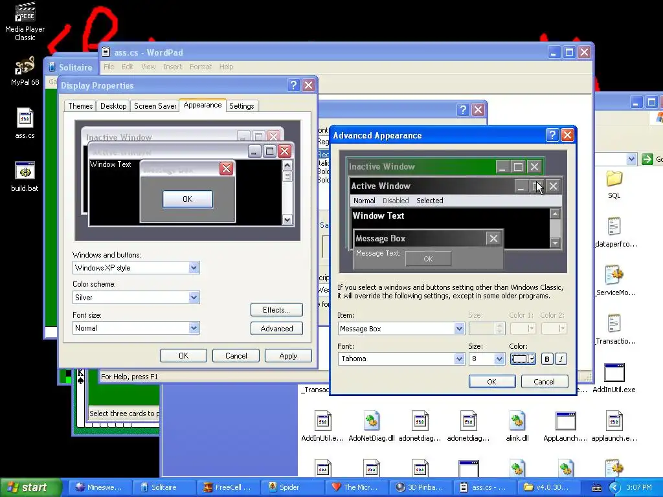Open the Color scheme Silver dropdown
Image resolution: width=663 pixels, height=497 pixels.
coord(194,298)
